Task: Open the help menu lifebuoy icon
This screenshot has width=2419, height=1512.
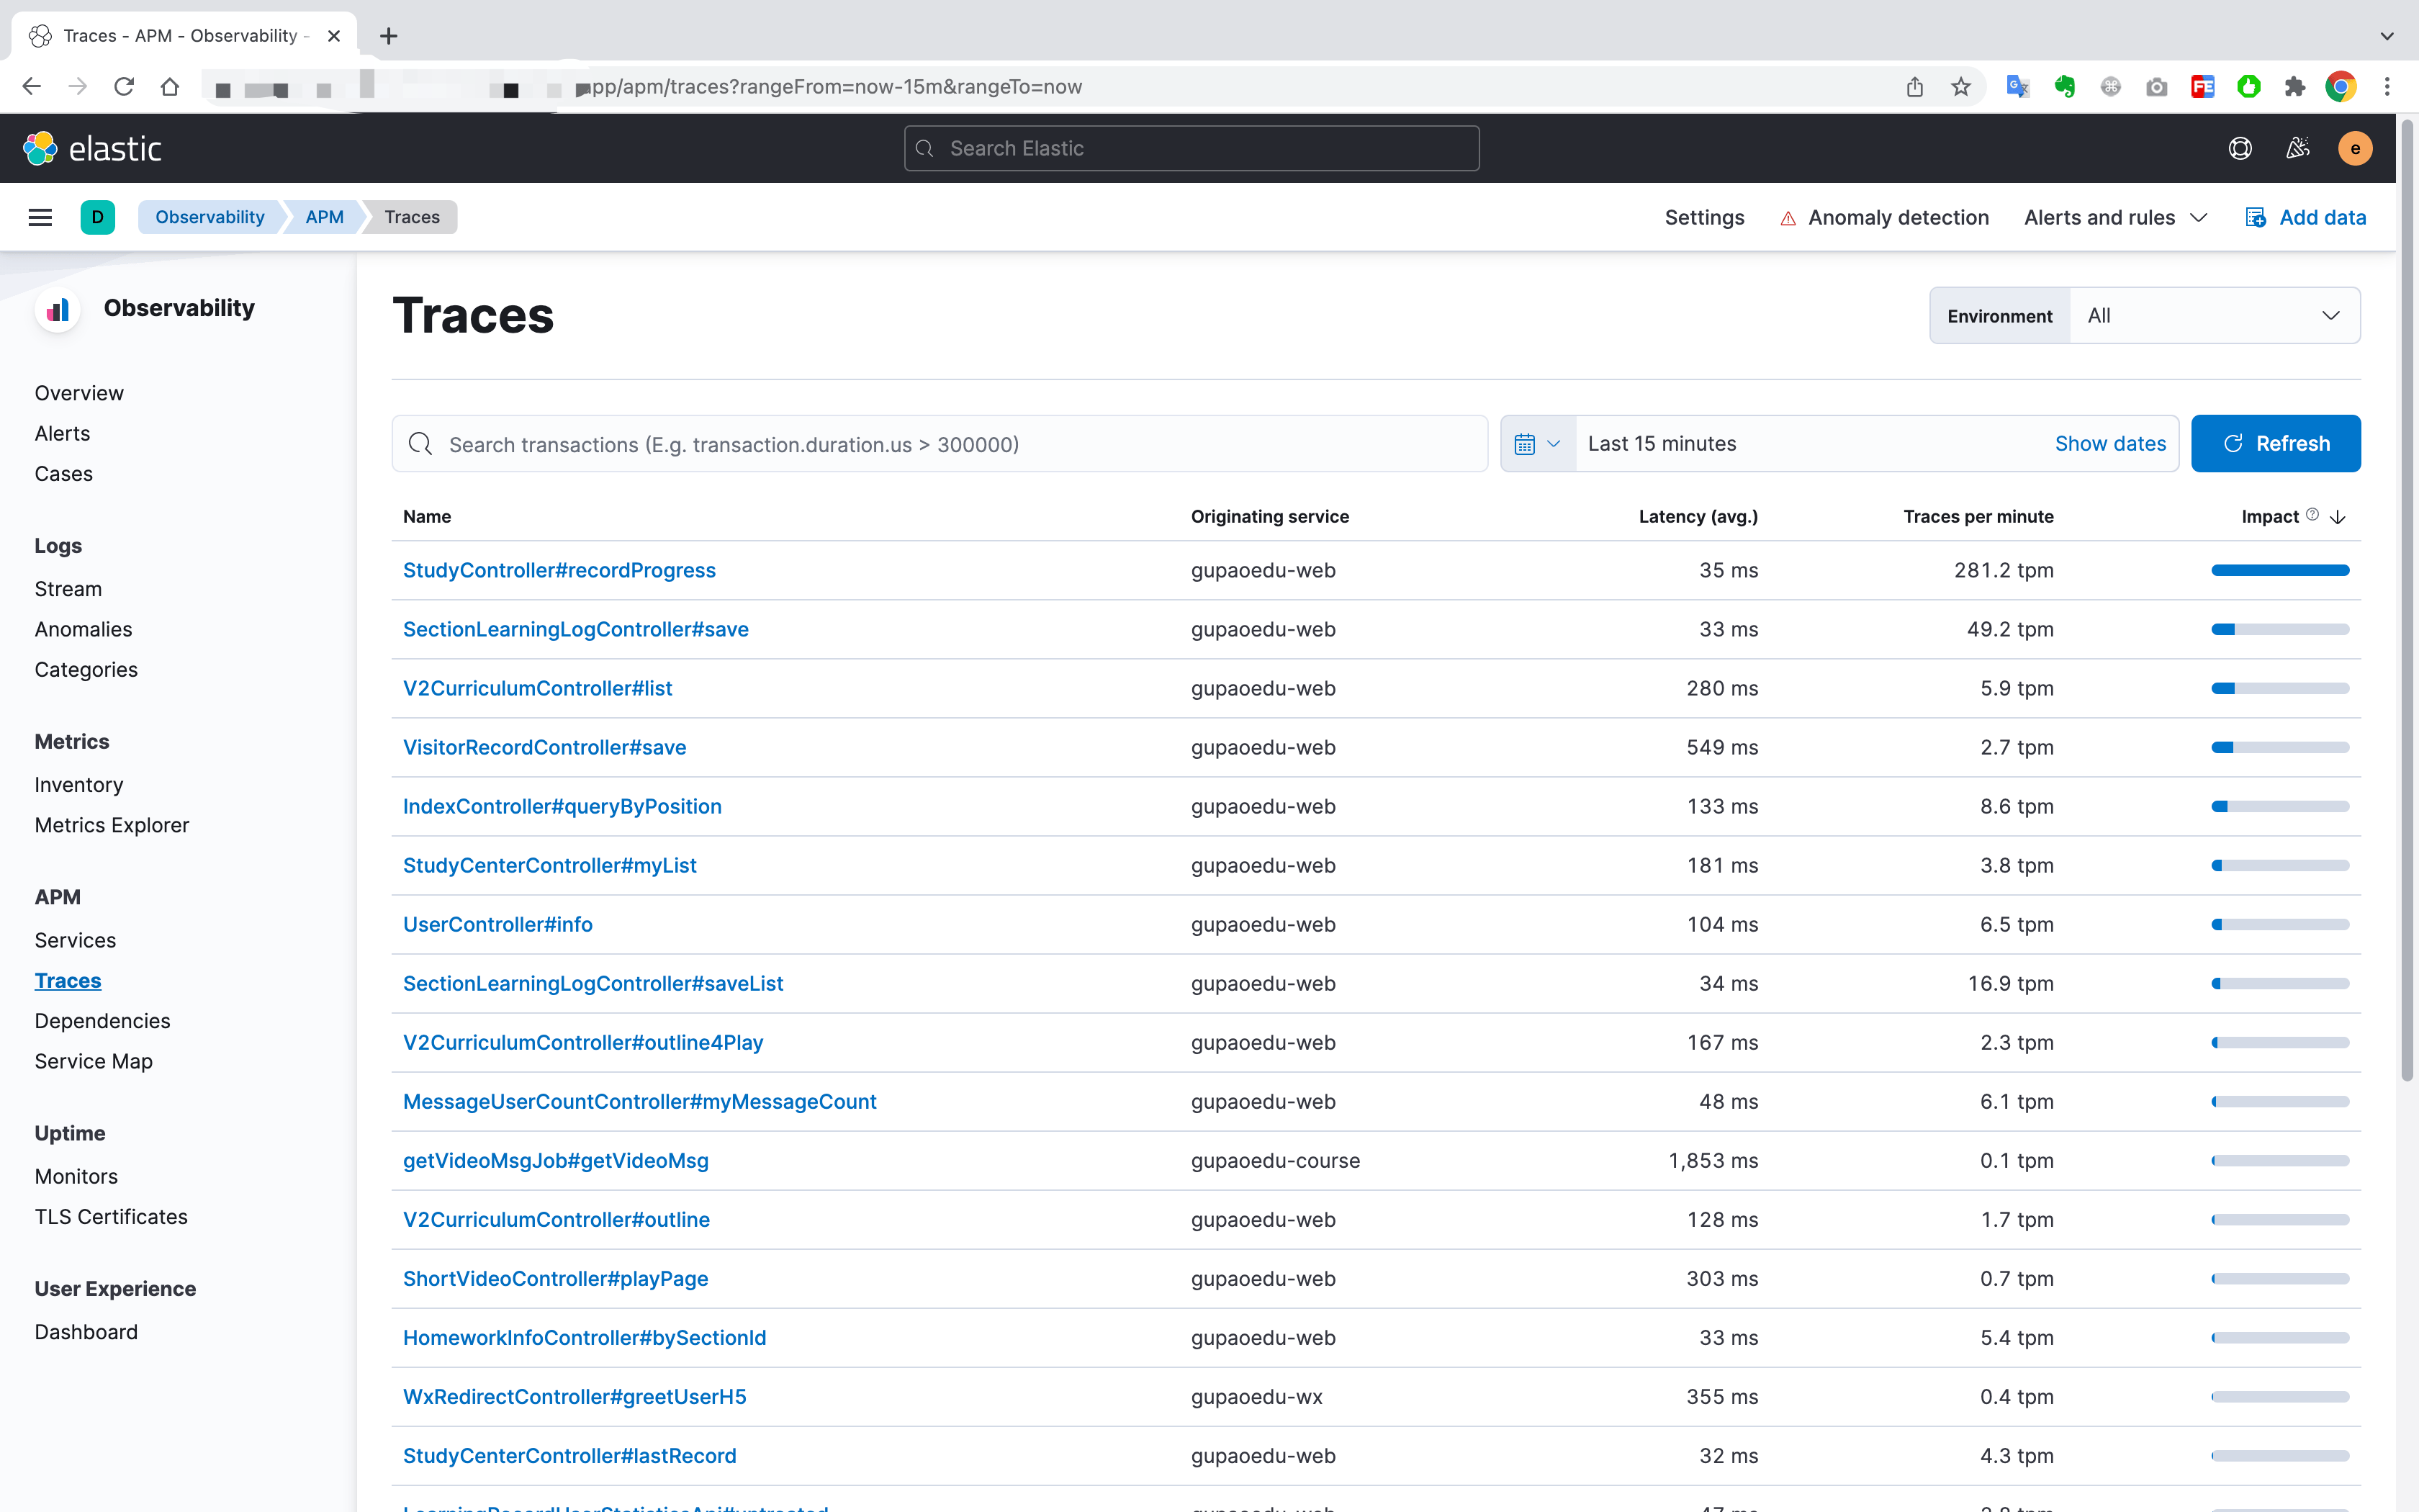Action: click(x=2240, y=148)
